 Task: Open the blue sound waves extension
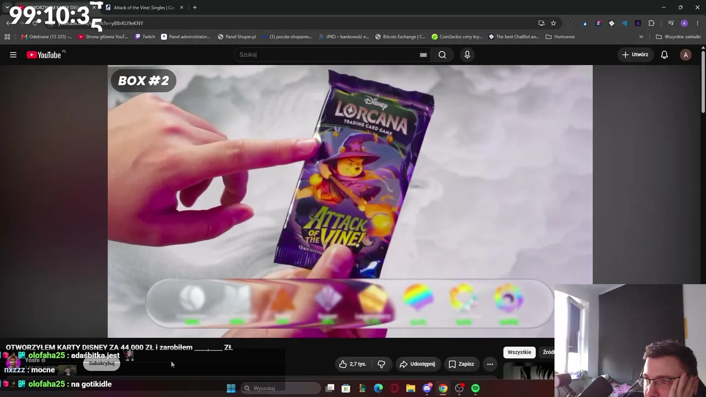pyautogui.click(x=624, y=23)
